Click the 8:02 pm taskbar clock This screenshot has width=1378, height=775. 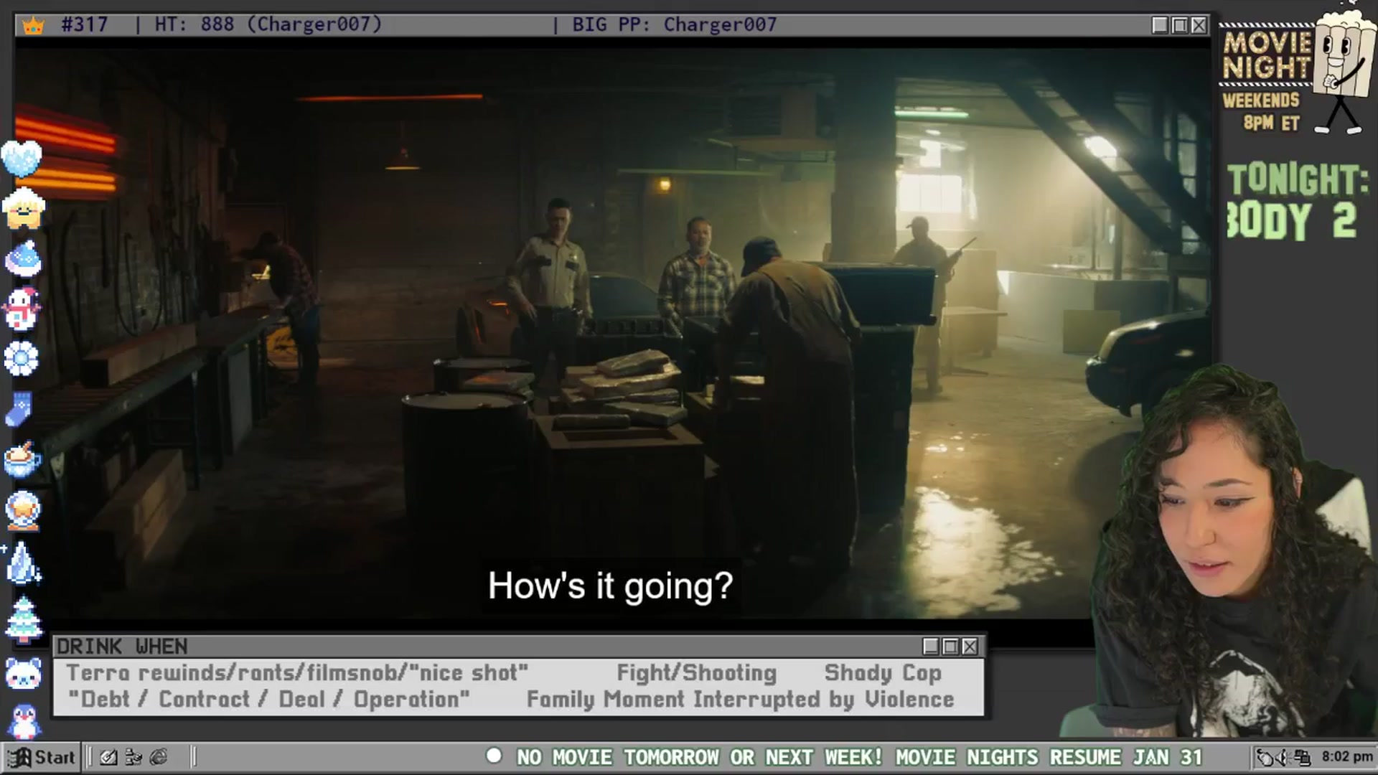[x=1347, y=757]
